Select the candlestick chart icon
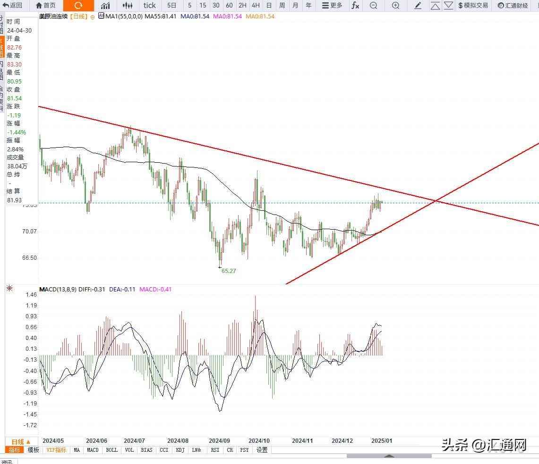The height and width of the screenshot is (464, 539). click(127, 6)
